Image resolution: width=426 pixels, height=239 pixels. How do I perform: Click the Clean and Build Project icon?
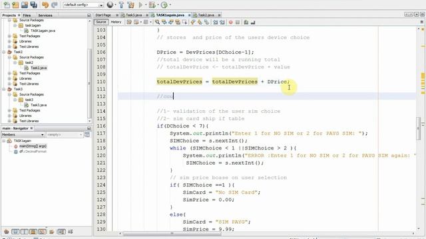tap(131, 5)
